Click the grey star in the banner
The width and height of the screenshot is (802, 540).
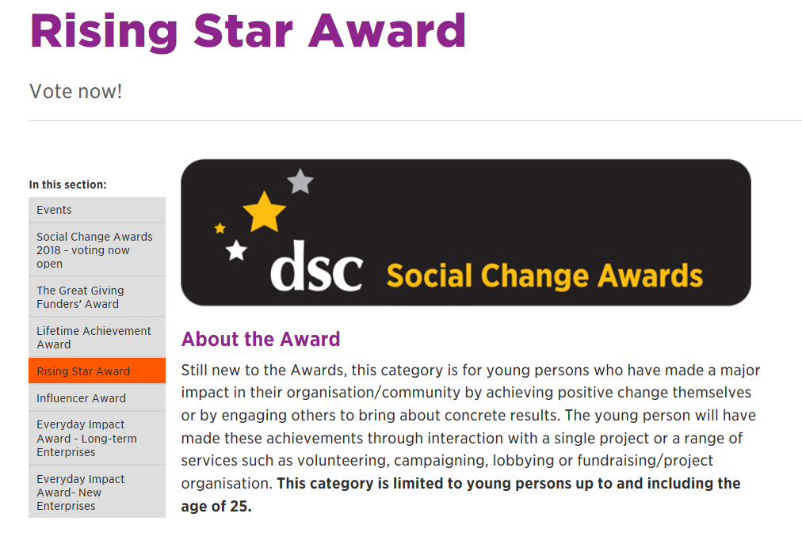(300, 182)
